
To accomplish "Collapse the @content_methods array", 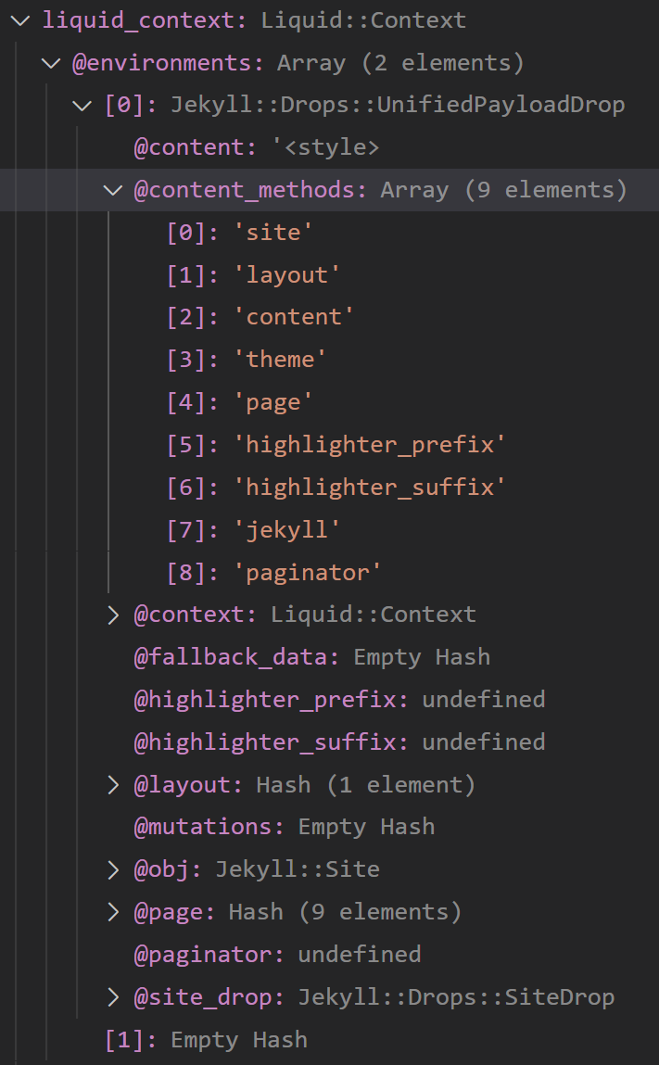I will coord(114,191).
